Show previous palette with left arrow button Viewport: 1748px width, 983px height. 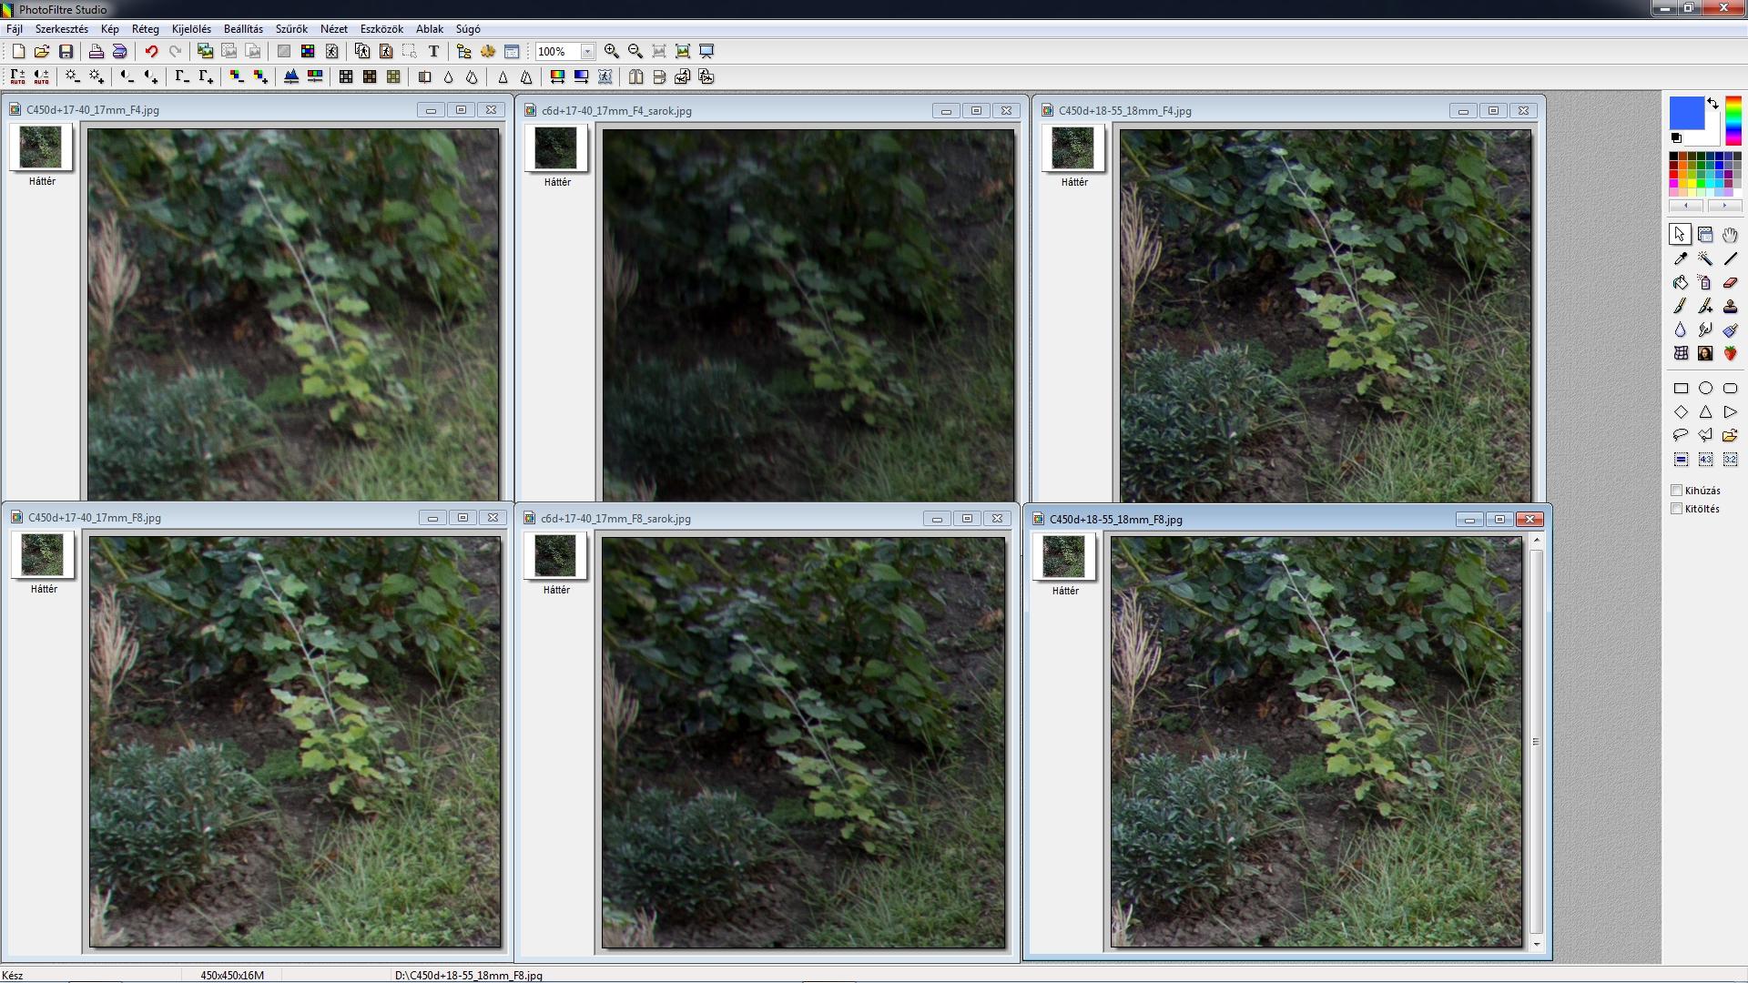coord(1686,206)
